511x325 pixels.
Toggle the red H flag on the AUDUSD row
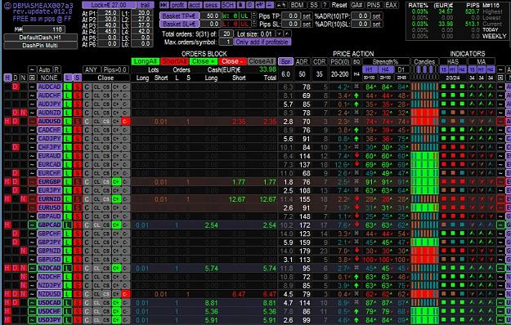point(7,122)
